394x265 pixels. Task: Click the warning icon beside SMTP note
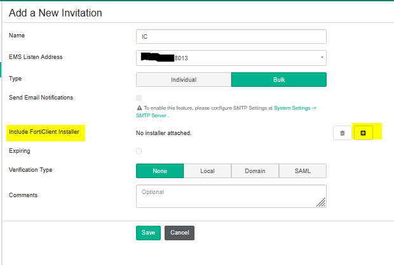(139, 108)
